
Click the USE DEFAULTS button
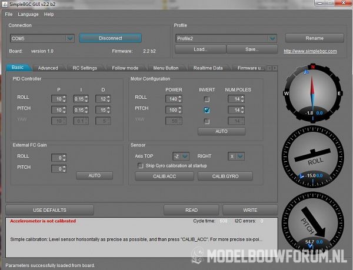click(x=50, y=210)
